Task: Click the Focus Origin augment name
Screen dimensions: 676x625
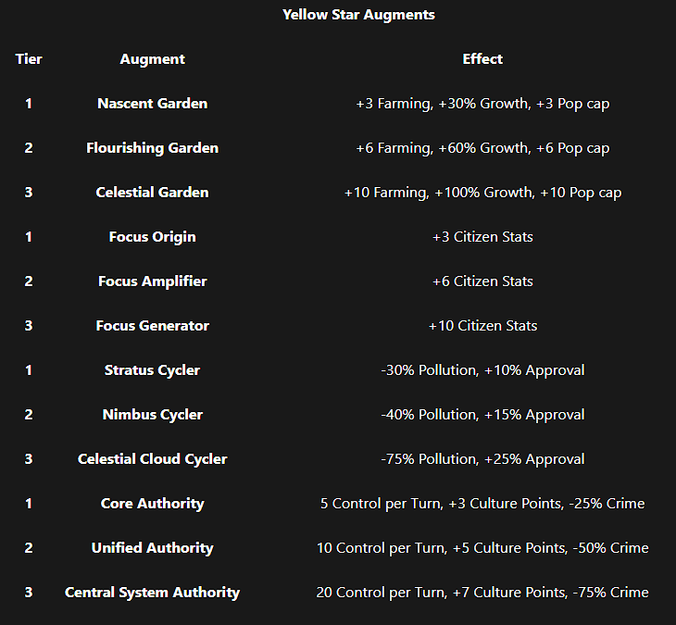Action: click(152, 237)
